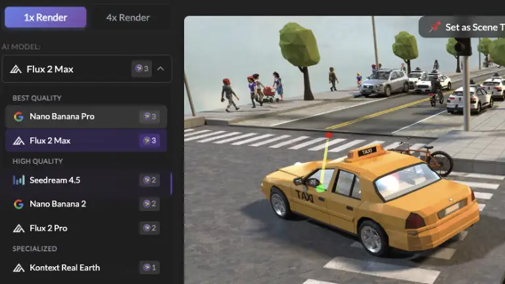Click Flux 2 Pro's 2-credit badge
This screenshot has height=284, width=505.
149,228
